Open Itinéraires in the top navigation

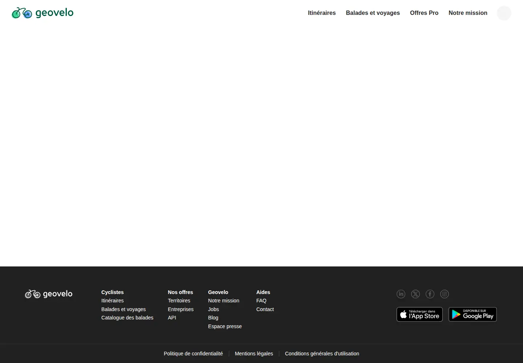coord(322,13)
